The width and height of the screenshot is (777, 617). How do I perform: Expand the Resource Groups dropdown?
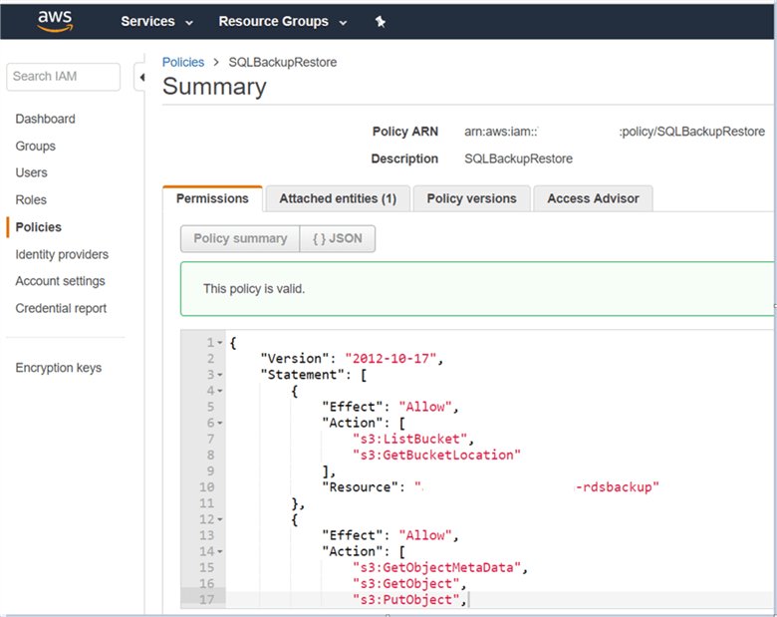click(282, 22)
